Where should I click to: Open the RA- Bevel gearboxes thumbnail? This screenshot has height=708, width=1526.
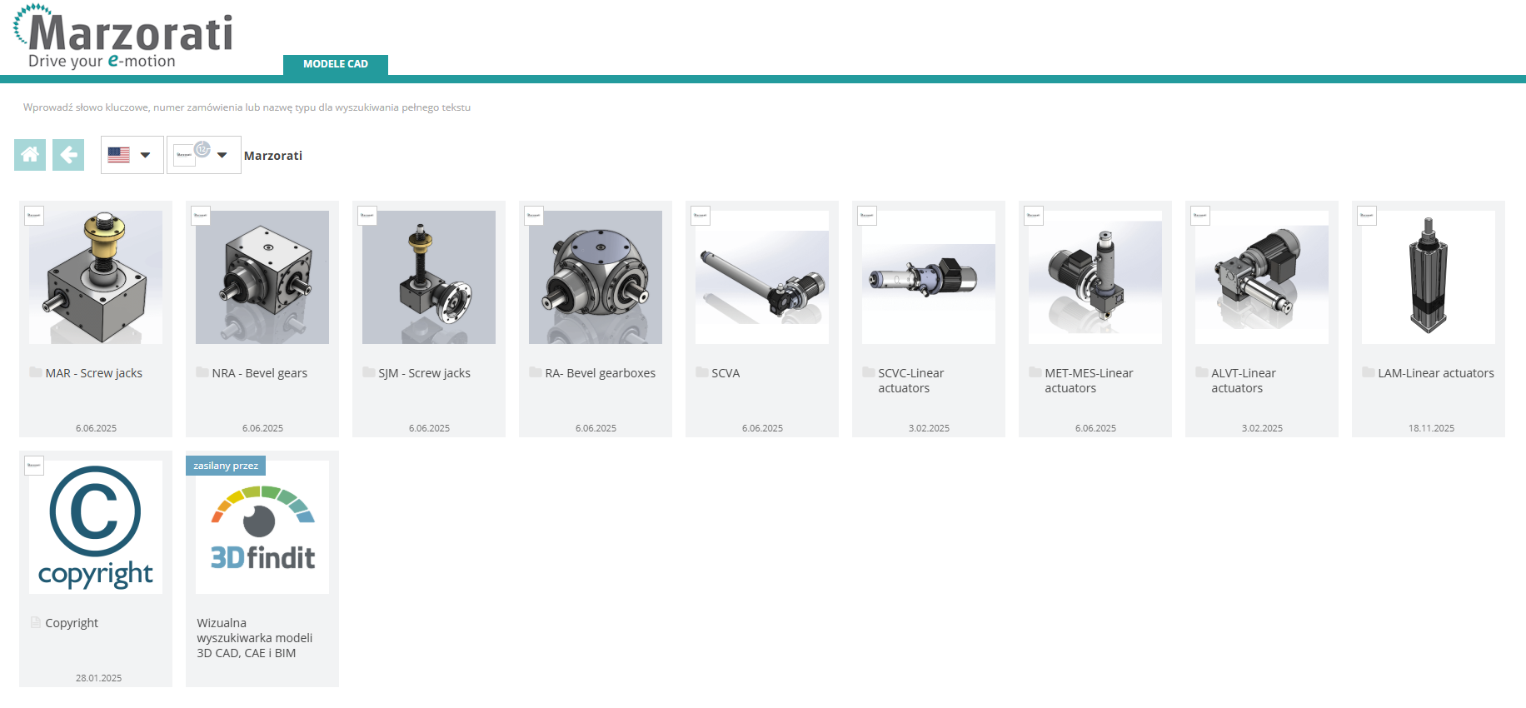(596, 277)
